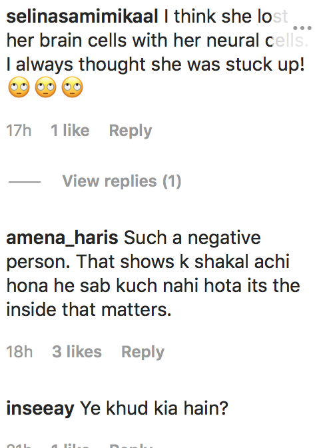View the 3 likes on amena_haris comment
Image resolution: width=329 pixels, height=448 pixels.
click(x=77, y=352)
